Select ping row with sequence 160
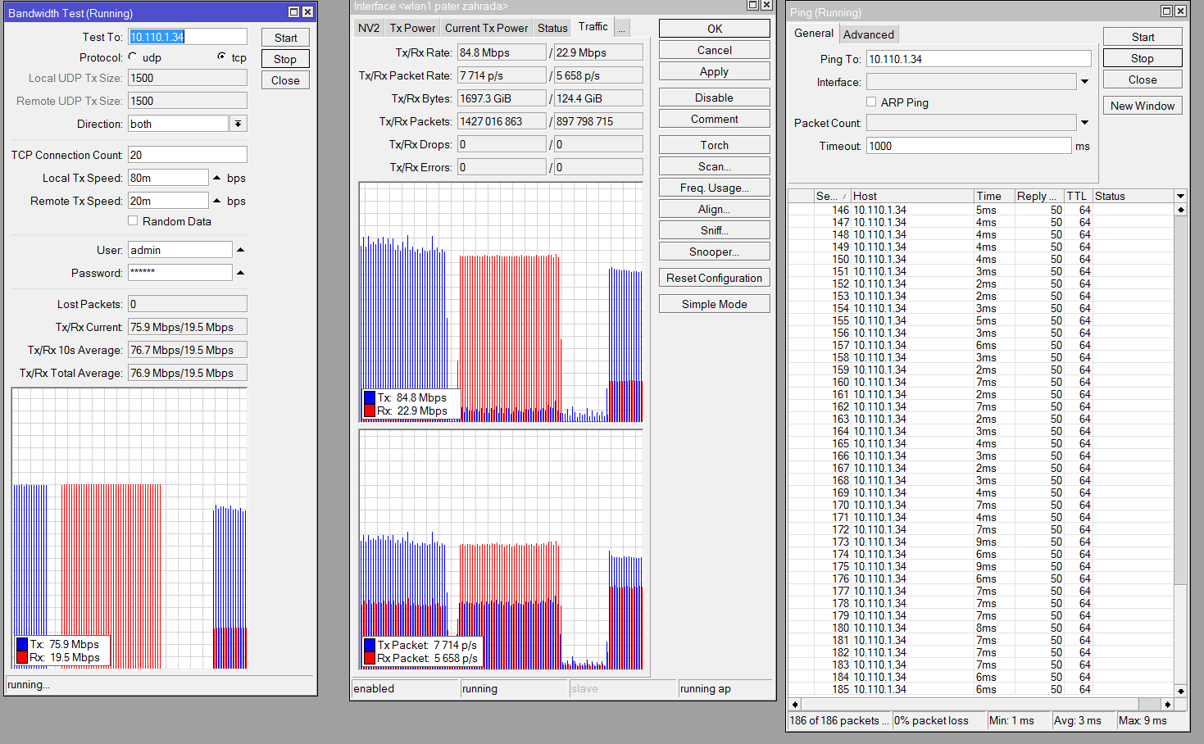1204x744 pixels. point(981,382)
